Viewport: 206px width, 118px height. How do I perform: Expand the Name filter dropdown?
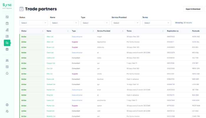[64, 23]
